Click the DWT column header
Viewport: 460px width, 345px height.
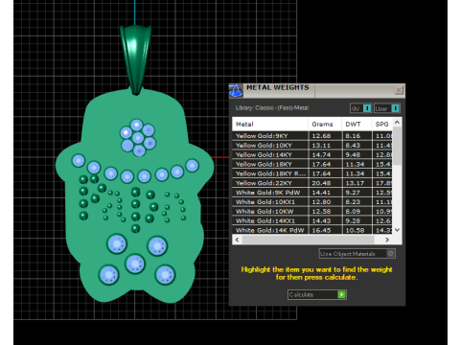(x=356, y=124)
